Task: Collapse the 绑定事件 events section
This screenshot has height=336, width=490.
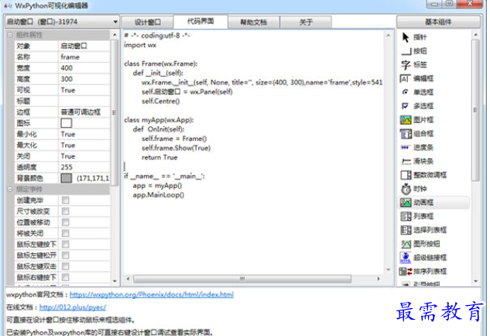Action: coord(10,189)
